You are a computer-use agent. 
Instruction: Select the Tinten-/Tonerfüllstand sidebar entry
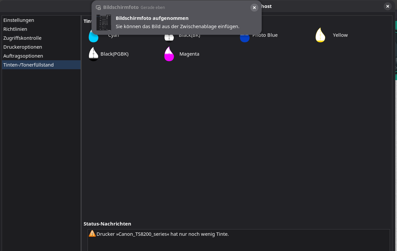(29, 65)
